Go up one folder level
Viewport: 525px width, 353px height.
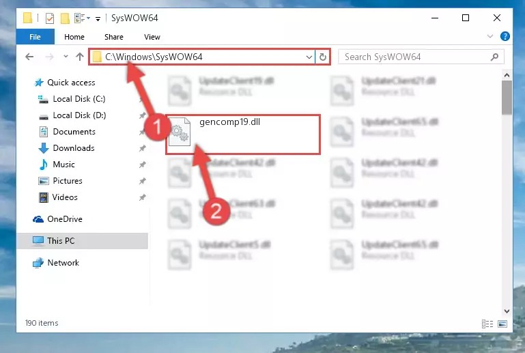[x=80, y=57]
